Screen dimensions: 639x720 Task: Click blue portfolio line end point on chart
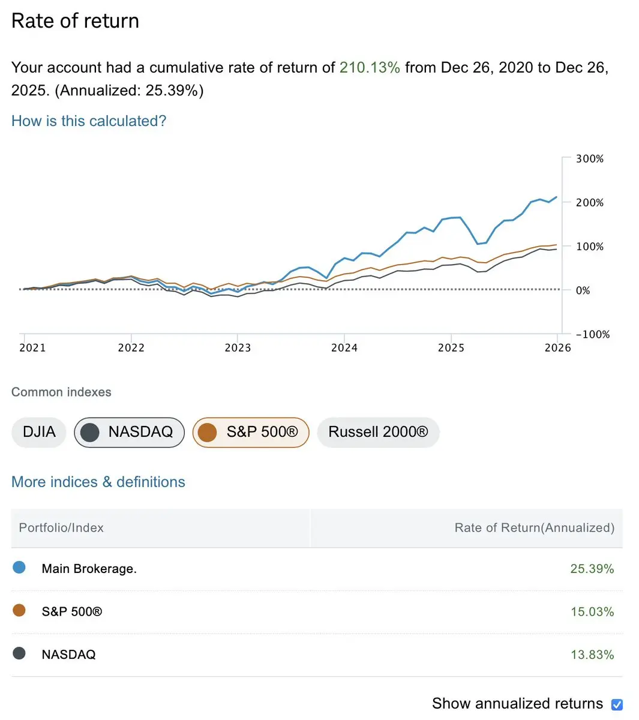coord(556,197)
